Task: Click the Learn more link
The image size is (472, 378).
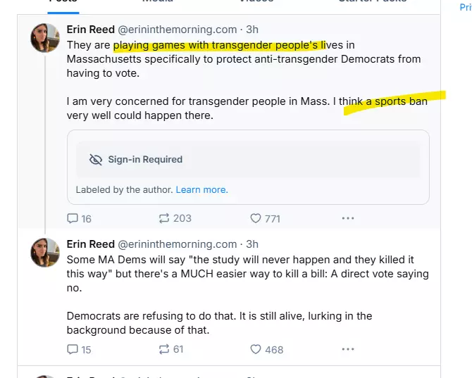Action: 201,189
